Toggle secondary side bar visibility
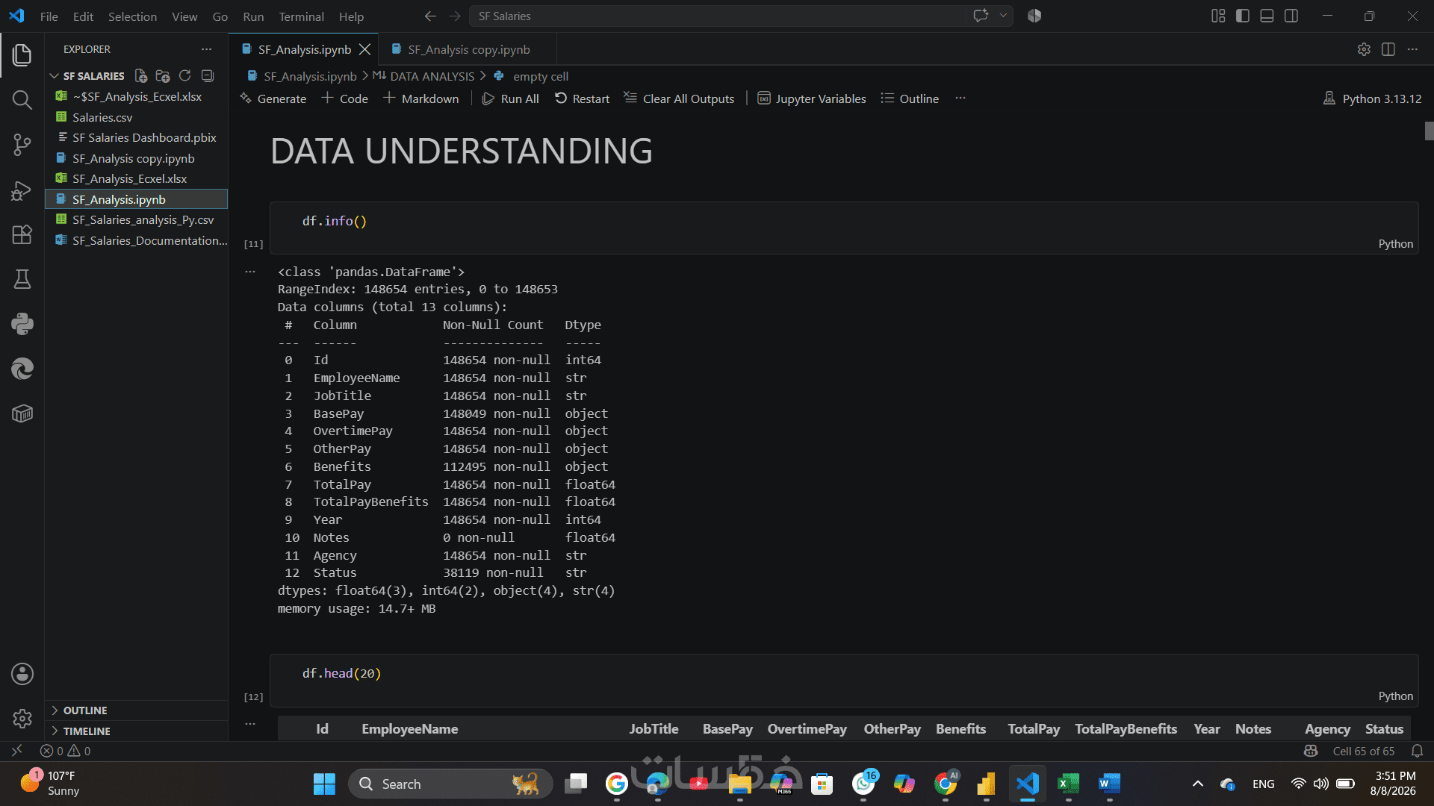Image resolution: width=1434 pixels, height=806 pixels. coord(1291,16)
